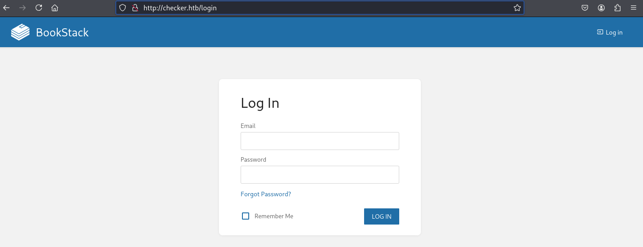The image size is (643, 247).
Task: Follow the Forgot Password? link
Action: tap(266, 194)
